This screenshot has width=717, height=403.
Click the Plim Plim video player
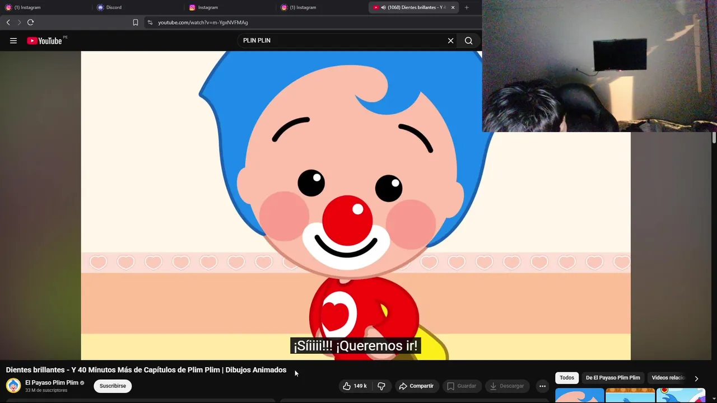coord(356,205)
